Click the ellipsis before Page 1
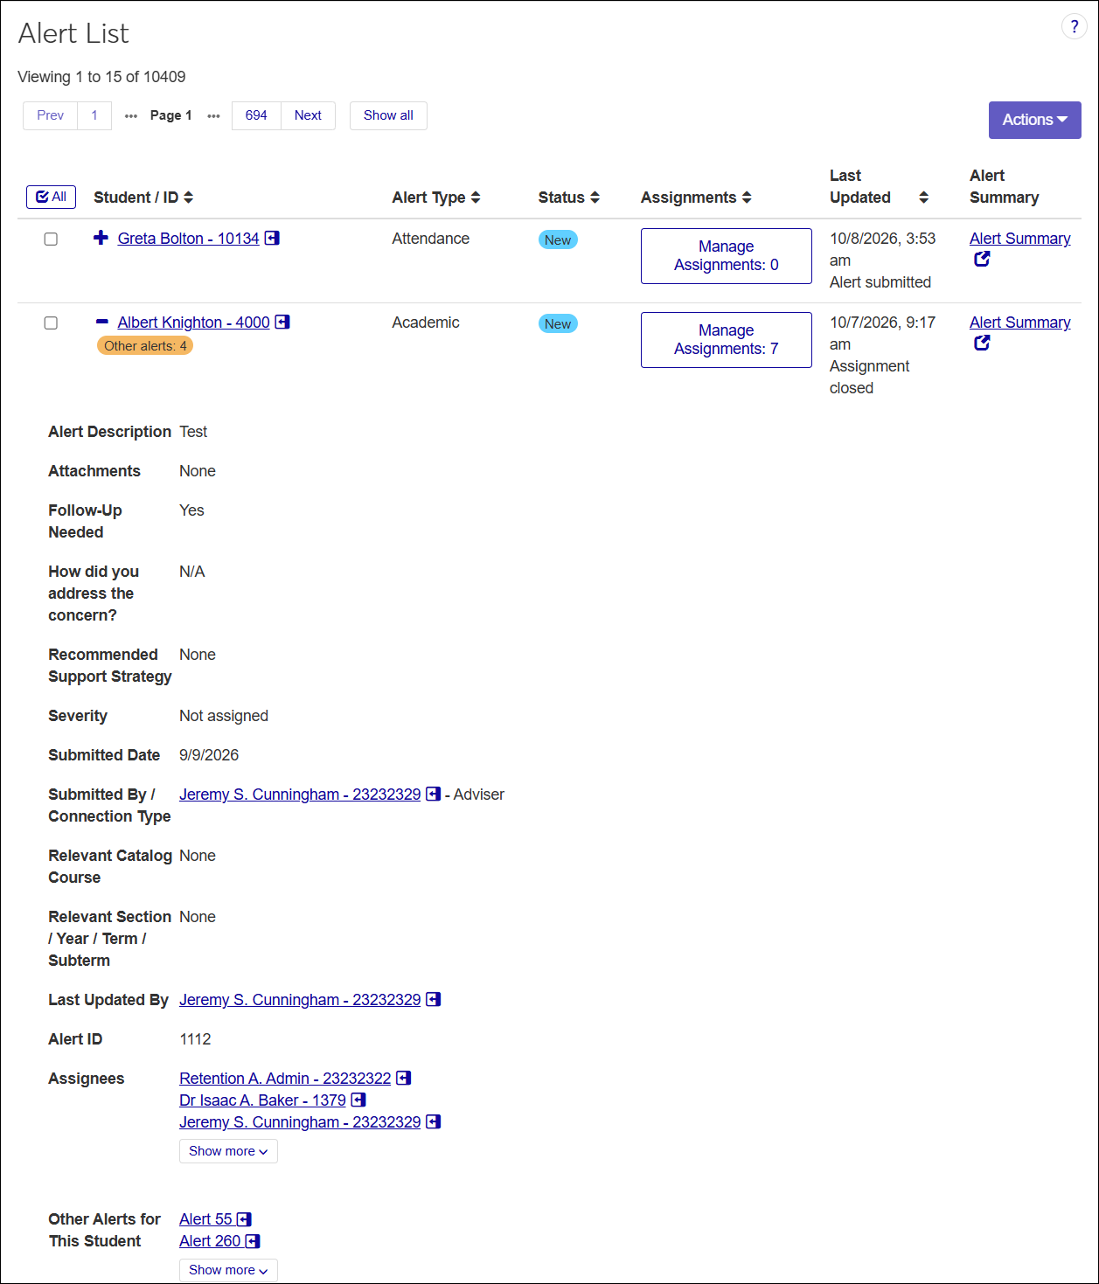 point(131,115)
